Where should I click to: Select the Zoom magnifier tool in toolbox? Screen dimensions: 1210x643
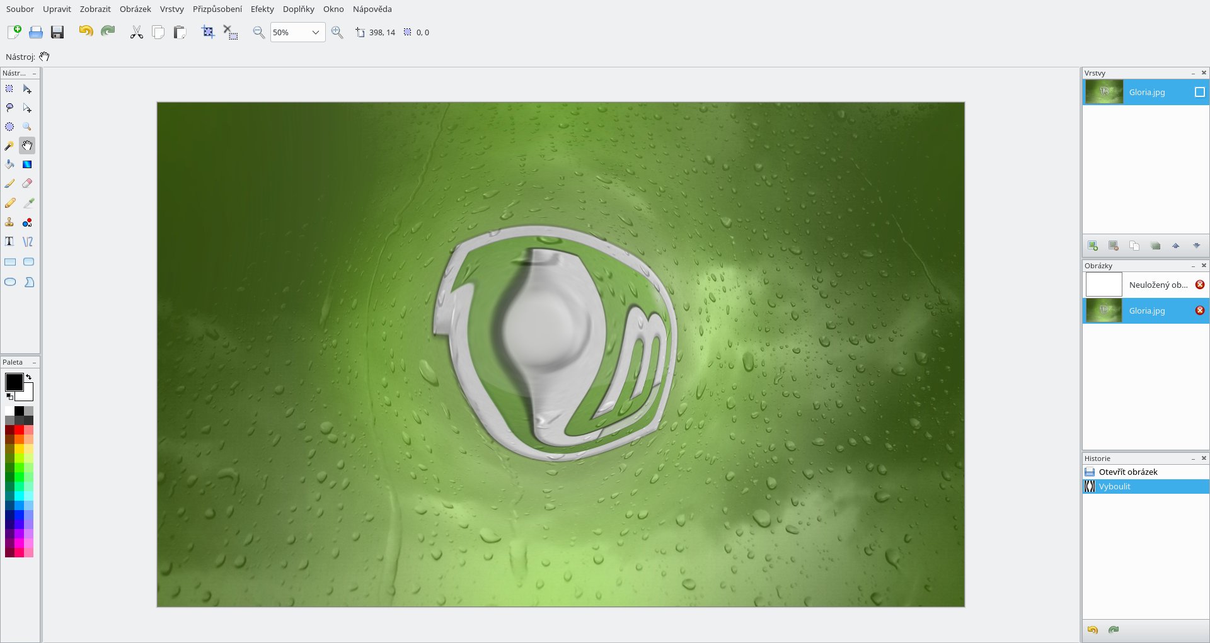tap(27, 127)
